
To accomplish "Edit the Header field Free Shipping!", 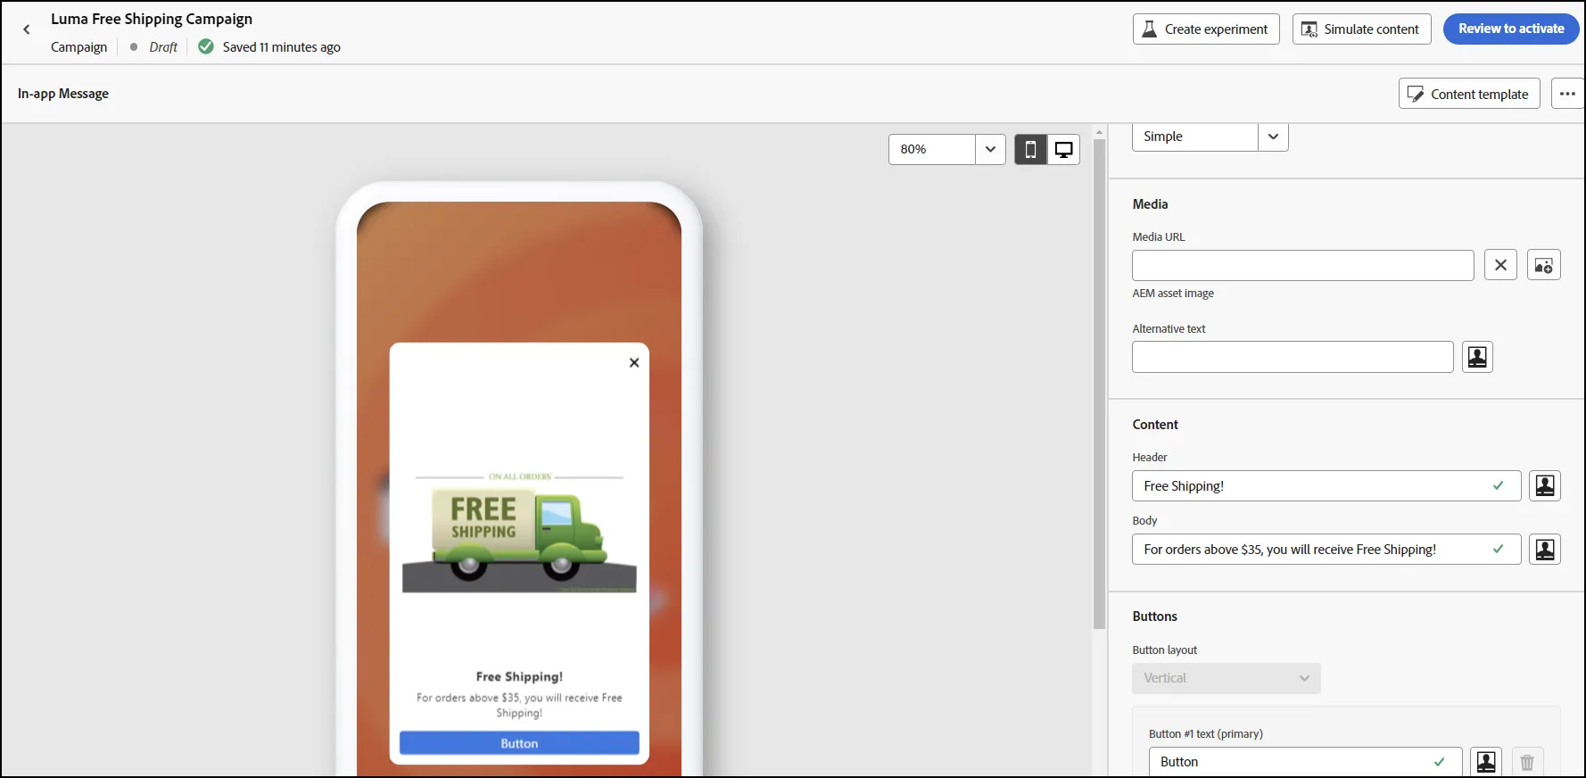I will coord(1326,485).
